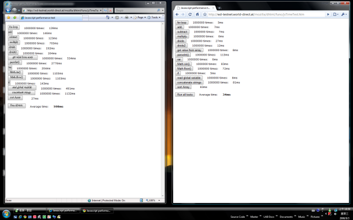Open IE Favorites Center star

pos(9,17)
